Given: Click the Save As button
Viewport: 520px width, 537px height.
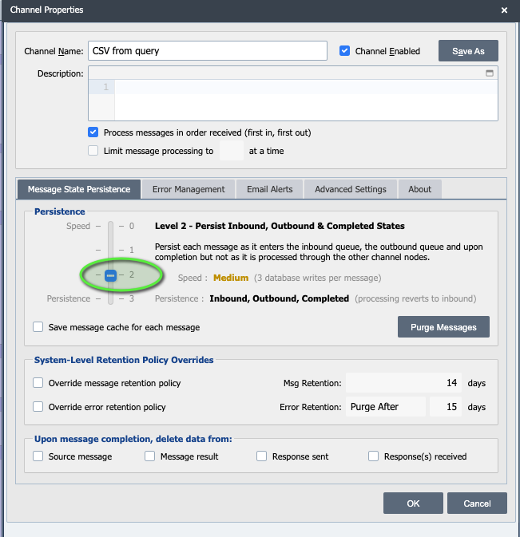Looking at the screenshot, I should [x=468, y=50].
